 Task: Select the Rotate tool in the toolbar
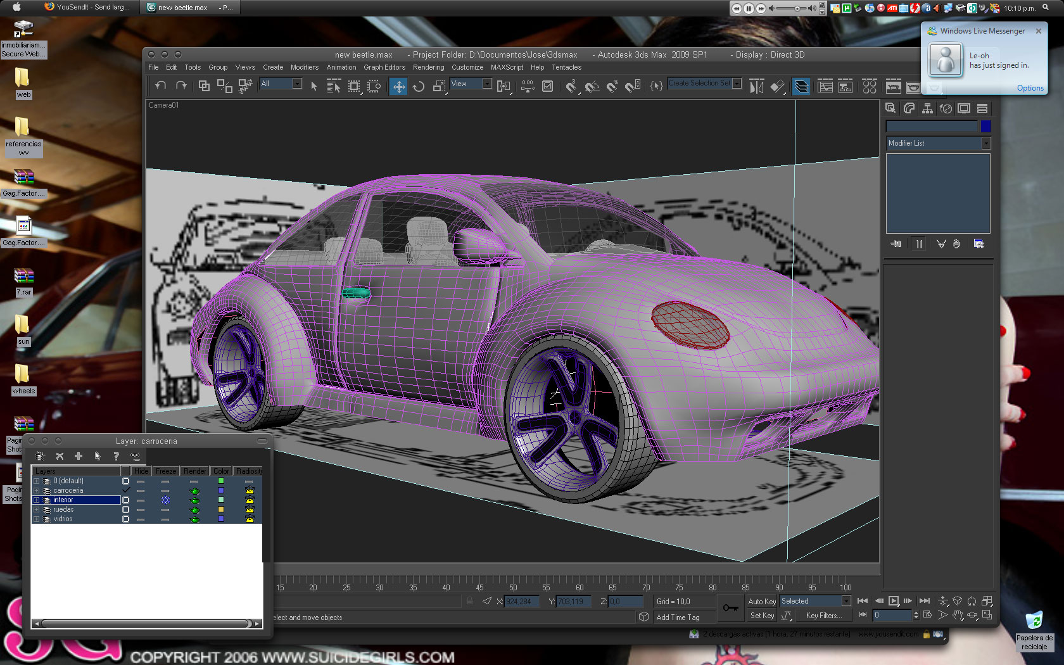(419, 87)
